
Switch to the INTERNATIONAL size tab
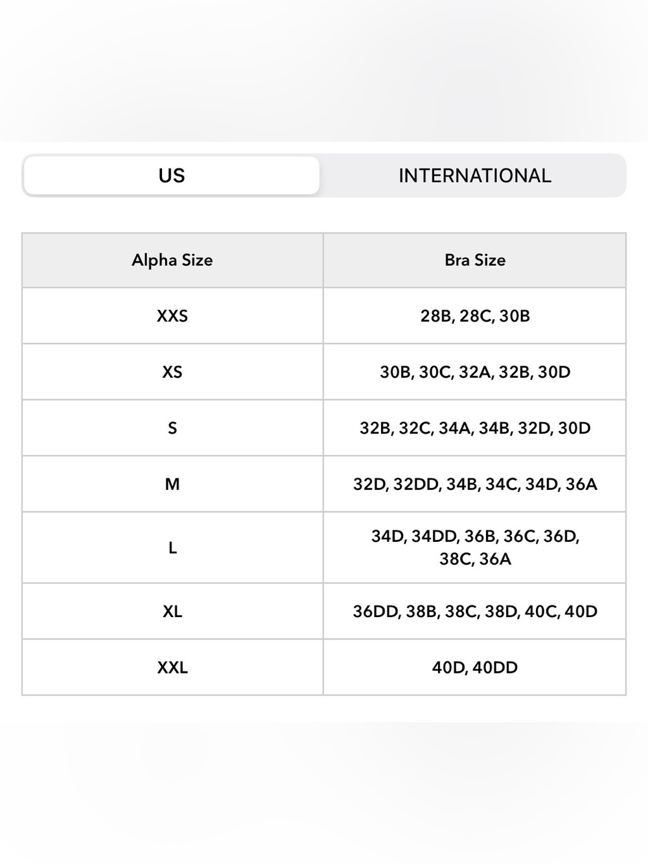pos(474,176)
